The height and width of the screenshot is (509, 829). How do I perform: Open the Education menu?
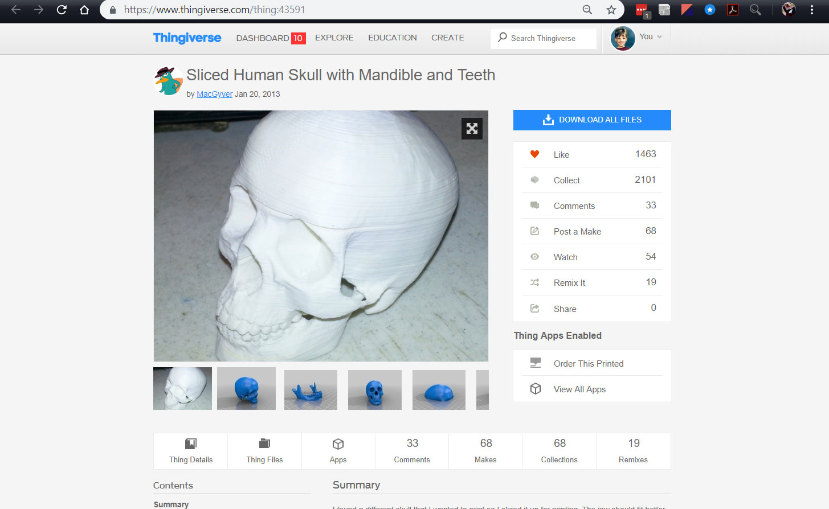click(393, 38)
